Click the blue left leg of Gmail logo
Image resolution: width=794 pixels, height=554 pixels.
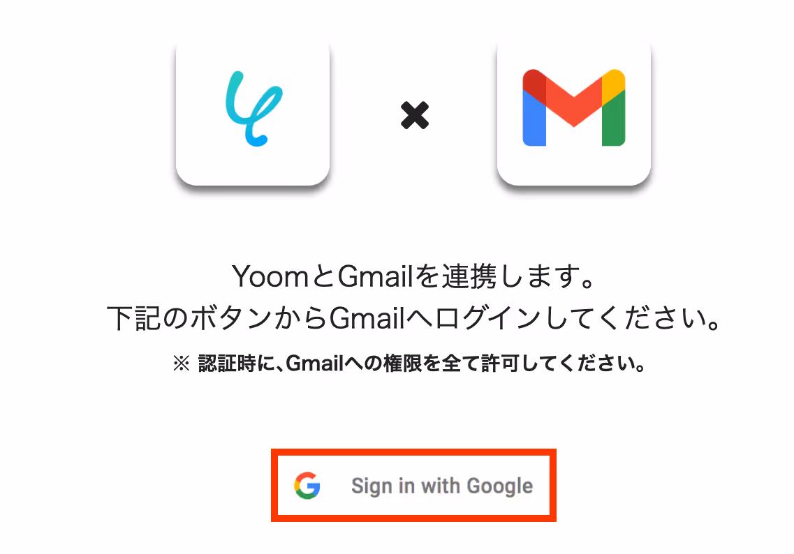[534, 119]
